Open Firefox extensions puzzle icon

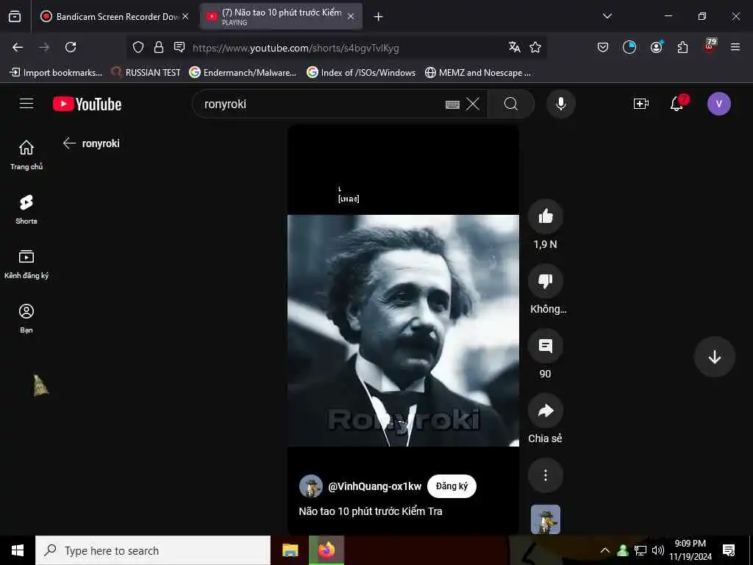(682, 47)
